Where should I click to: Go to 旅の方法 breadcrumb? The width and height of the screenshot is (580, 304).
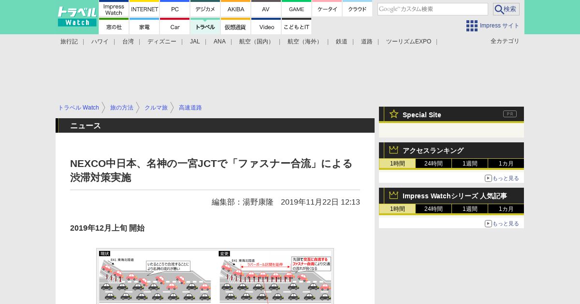coord(122,108)
